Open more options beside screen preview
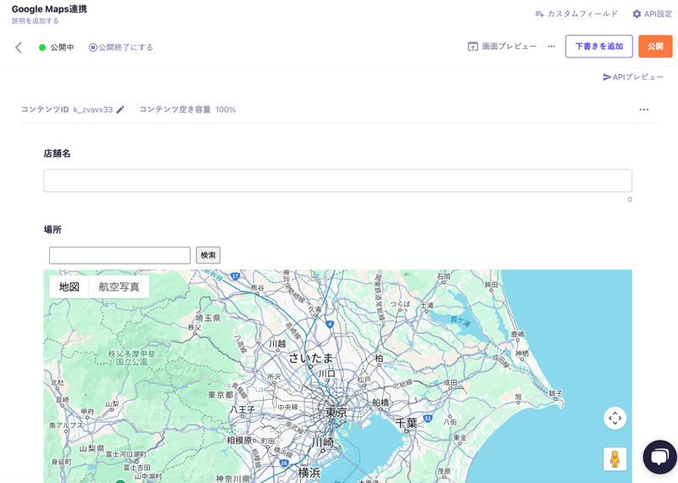This screenshot has width=678, height=483. click(x=551, y=47)
